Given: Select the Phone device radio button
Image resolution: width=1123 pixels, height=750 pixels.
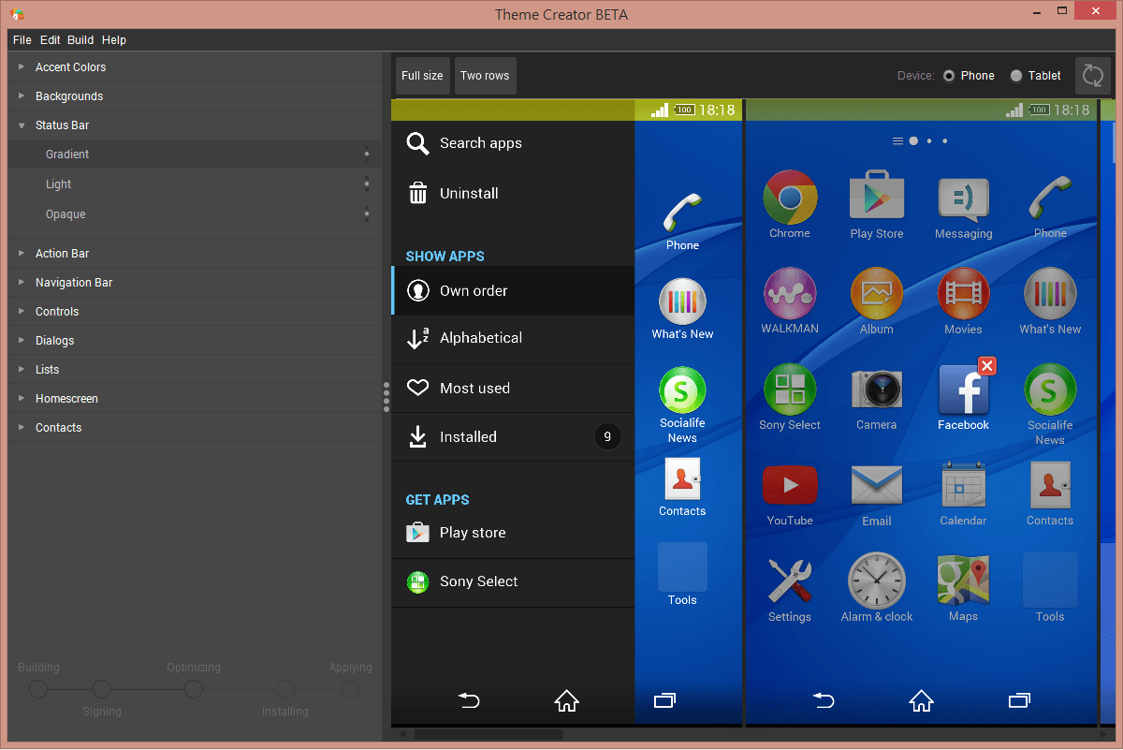Looking at the screenshot, I should pos(949,76).
